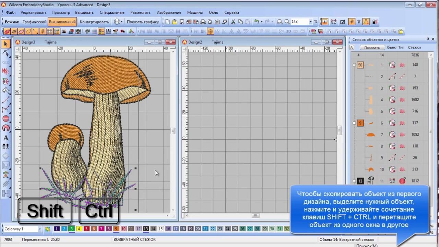Image resolution: width=439 pixels, height=247 pixels.
Task: Switch mode to Графический
Action: (34, 22)
